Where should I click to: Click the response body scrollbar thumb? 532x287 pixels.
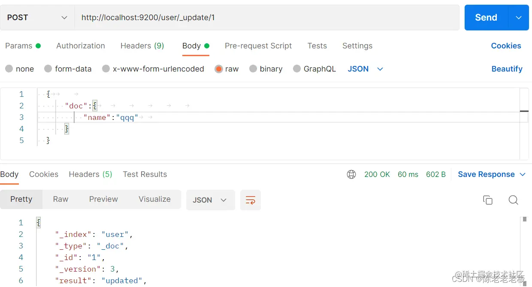tap(525, 219)
